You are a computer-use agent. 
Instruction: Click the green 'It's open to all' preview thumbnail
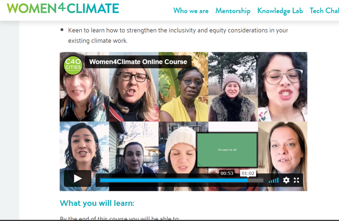(227, 150)
